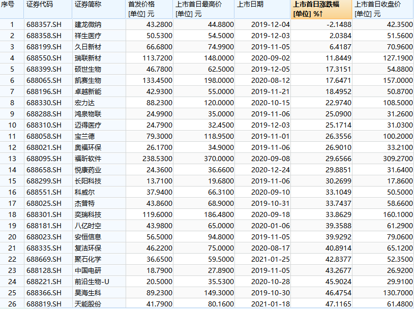Click the 首发价格 column header
Viewport: 414px width, 309px height.
coord(150,9)
